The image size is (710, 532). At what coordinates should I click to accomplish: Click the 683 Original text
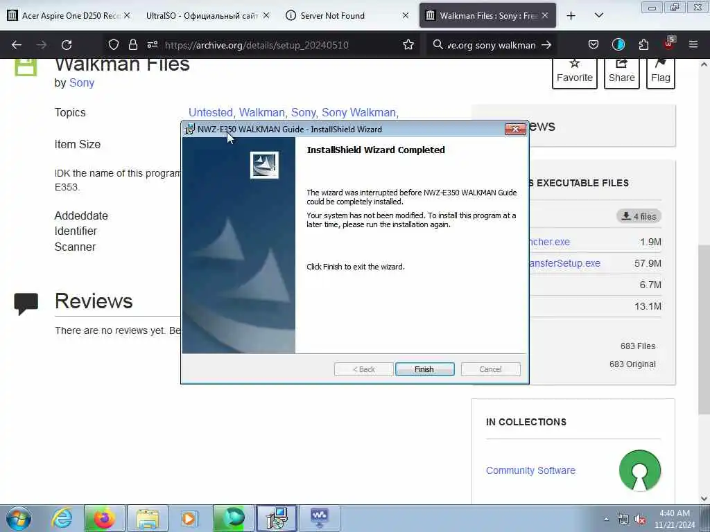pyautogui.click(x=632, y=364)
